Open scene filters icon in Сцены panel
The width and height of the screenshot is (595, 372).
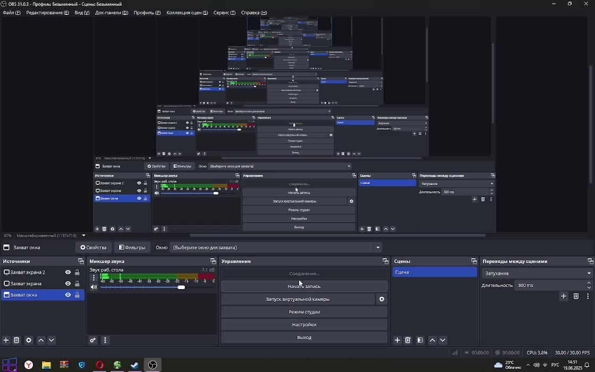tap(420, 340)
